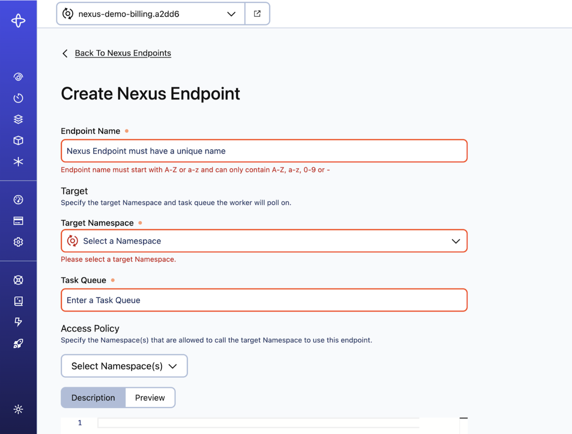The image size is (572, 434).
Task: Switch to the Preview tab
Action: 150,397
